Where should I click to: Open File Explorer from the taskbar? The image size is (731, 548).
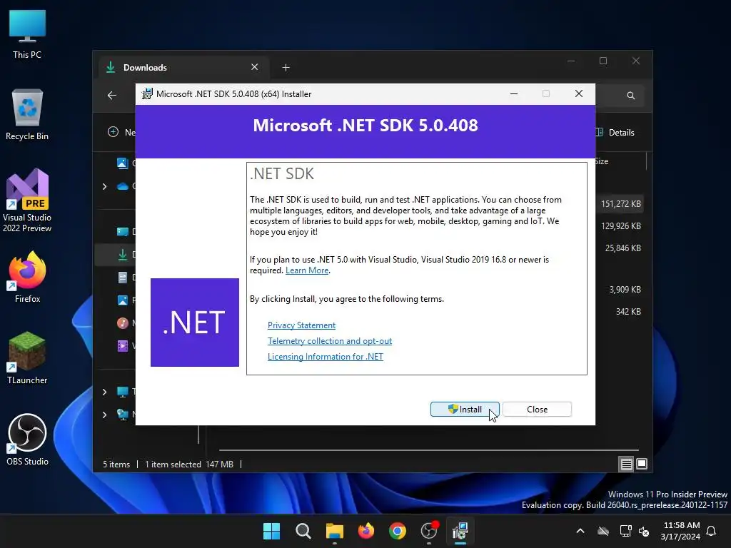tap(334, 531)
